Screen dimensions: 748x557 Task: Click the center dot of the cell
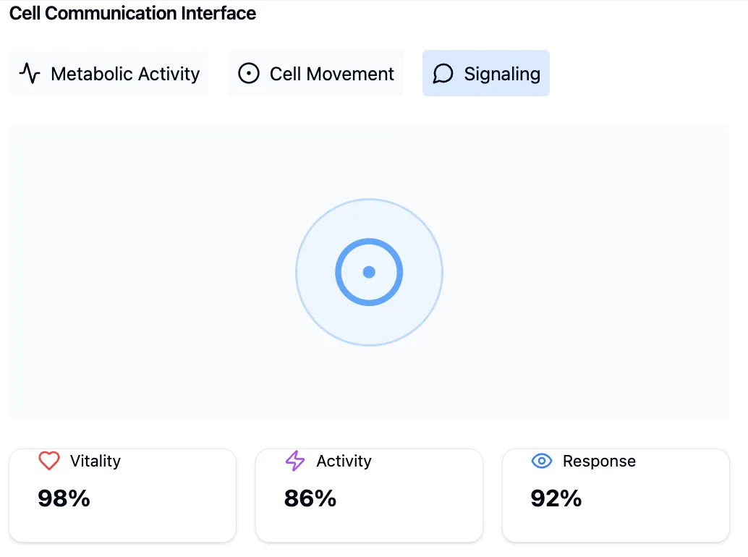click(369, 272)
